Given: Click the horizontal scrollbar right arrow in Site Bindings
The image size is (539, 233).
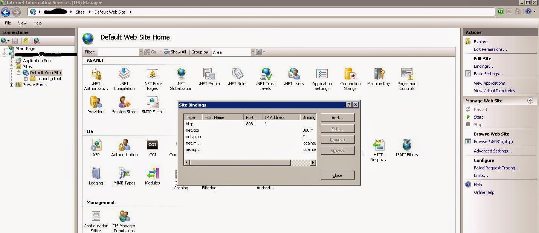Looking at the screenshot, I should tap(313, 163).
